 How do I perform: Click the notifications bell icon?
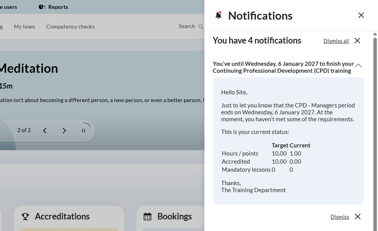click(218, 15)
